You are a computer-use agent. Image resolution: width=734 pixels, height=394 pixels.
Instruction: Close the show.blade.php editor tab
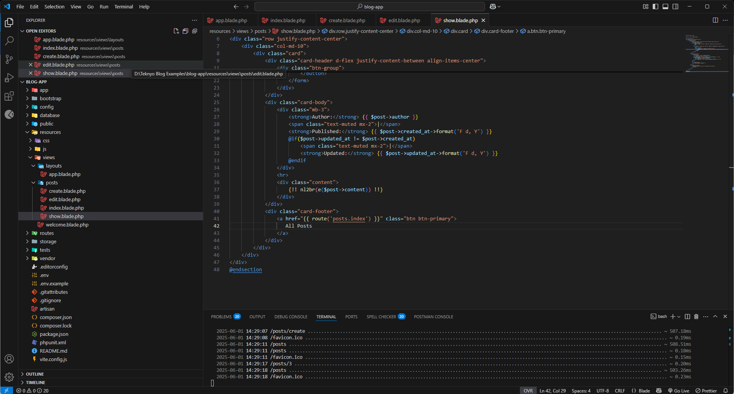(483, 20)
